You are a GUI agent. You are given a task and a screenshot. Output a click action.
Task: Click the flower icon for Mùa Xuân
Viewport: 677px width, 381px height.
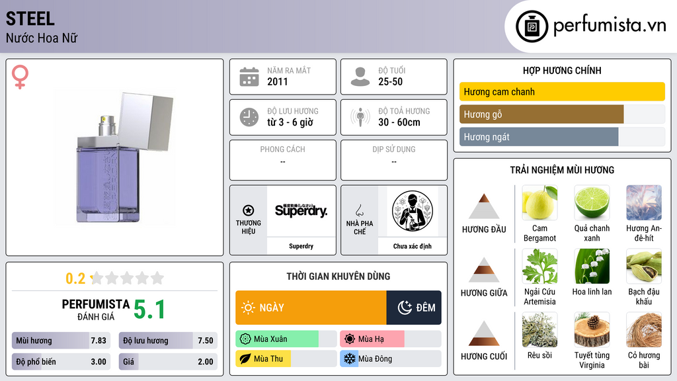(x=245, y=339)
